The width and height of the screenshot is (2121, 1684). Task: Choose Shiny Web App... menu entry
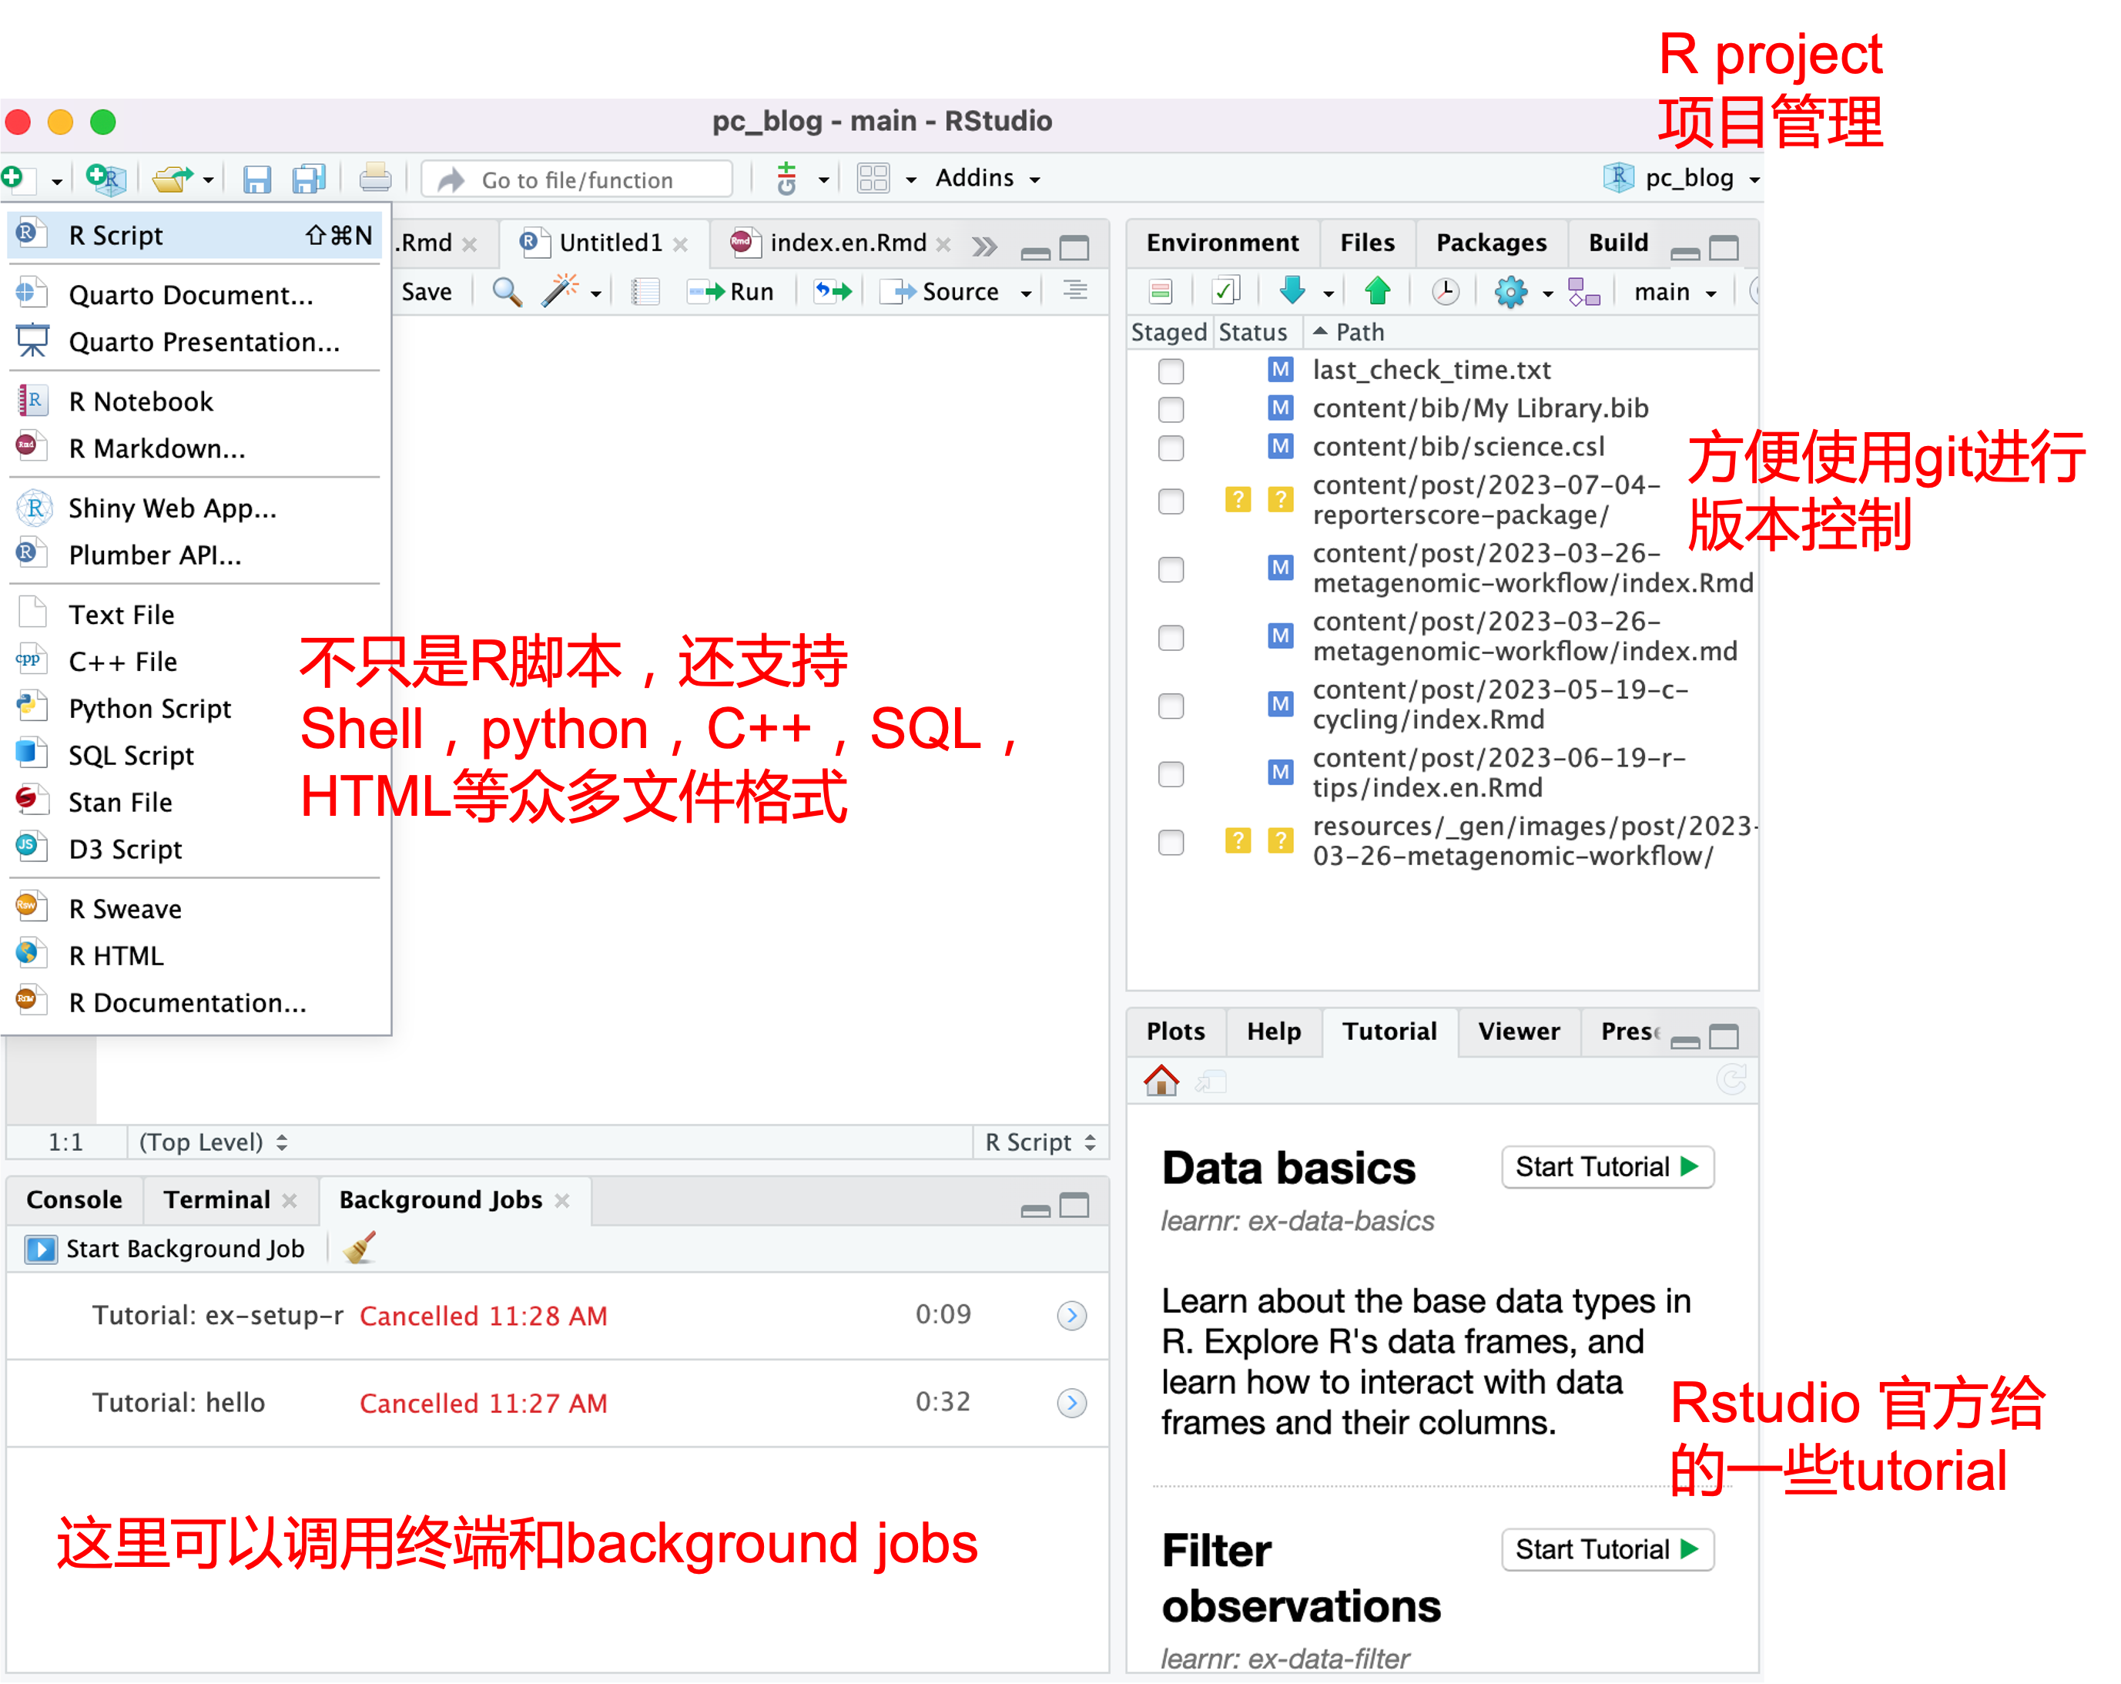coord(195,508)
